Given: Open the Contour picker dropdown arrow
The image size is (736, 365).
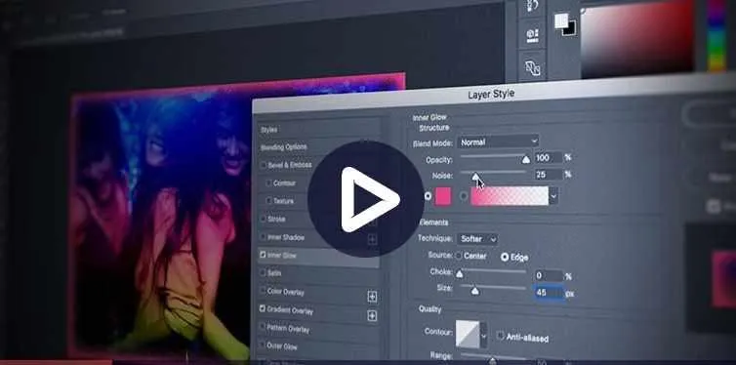Looking at the screenshot, I should 483,336.
